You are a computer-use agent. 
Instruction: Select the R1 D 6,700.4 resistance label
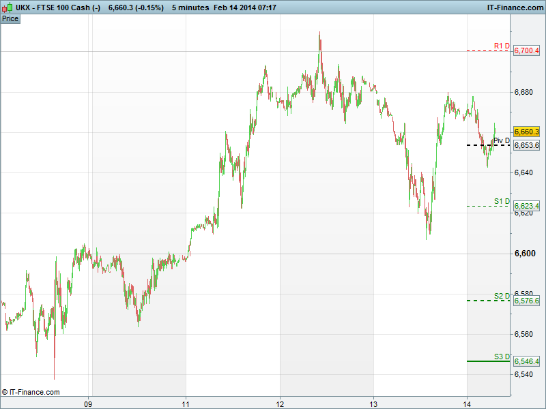[526, 51]
